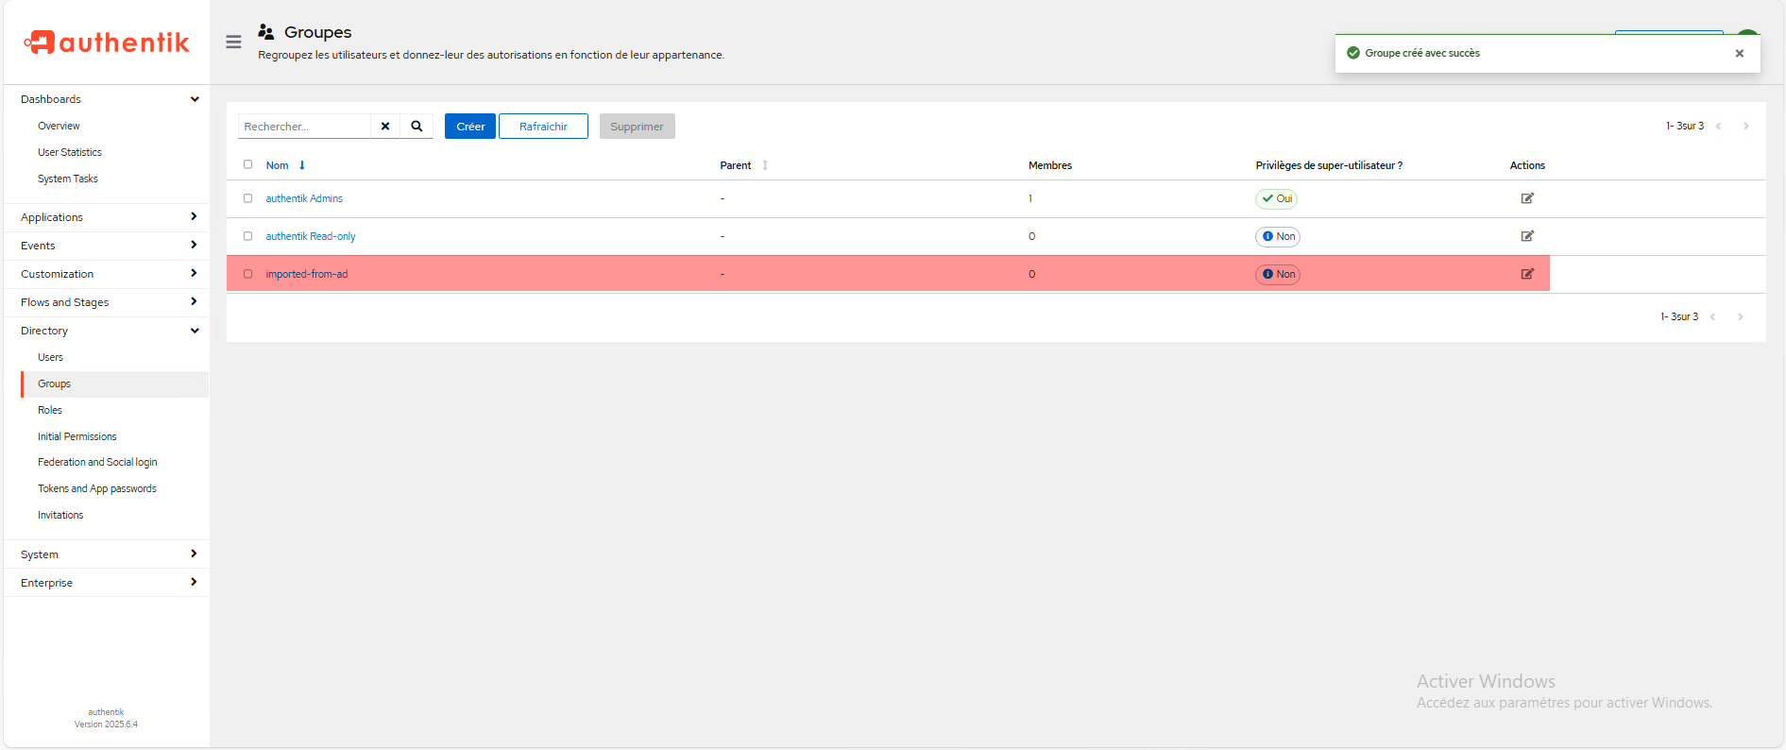Open Roles in the sidebar
The image size is (1786, 750).
50,410
